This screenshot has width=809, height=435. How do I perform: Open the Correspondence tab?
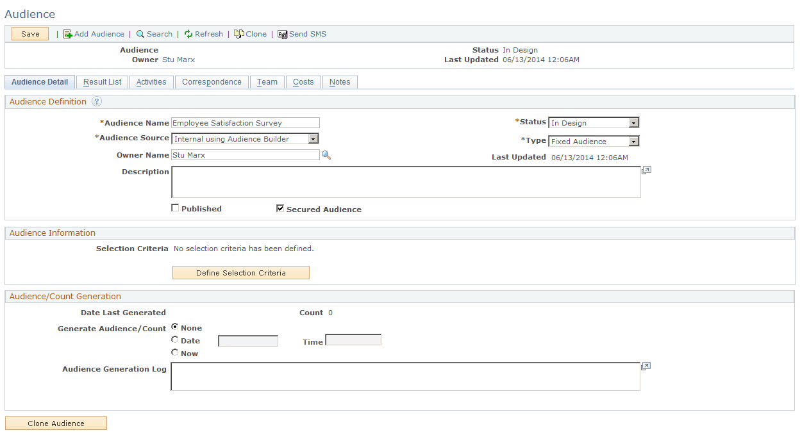pos(212,82)
